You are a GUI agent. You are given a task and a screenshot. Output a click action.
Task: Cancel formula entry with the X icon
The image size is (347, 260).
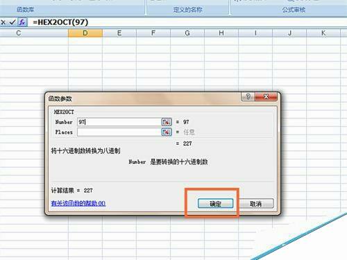coord(3,22)
